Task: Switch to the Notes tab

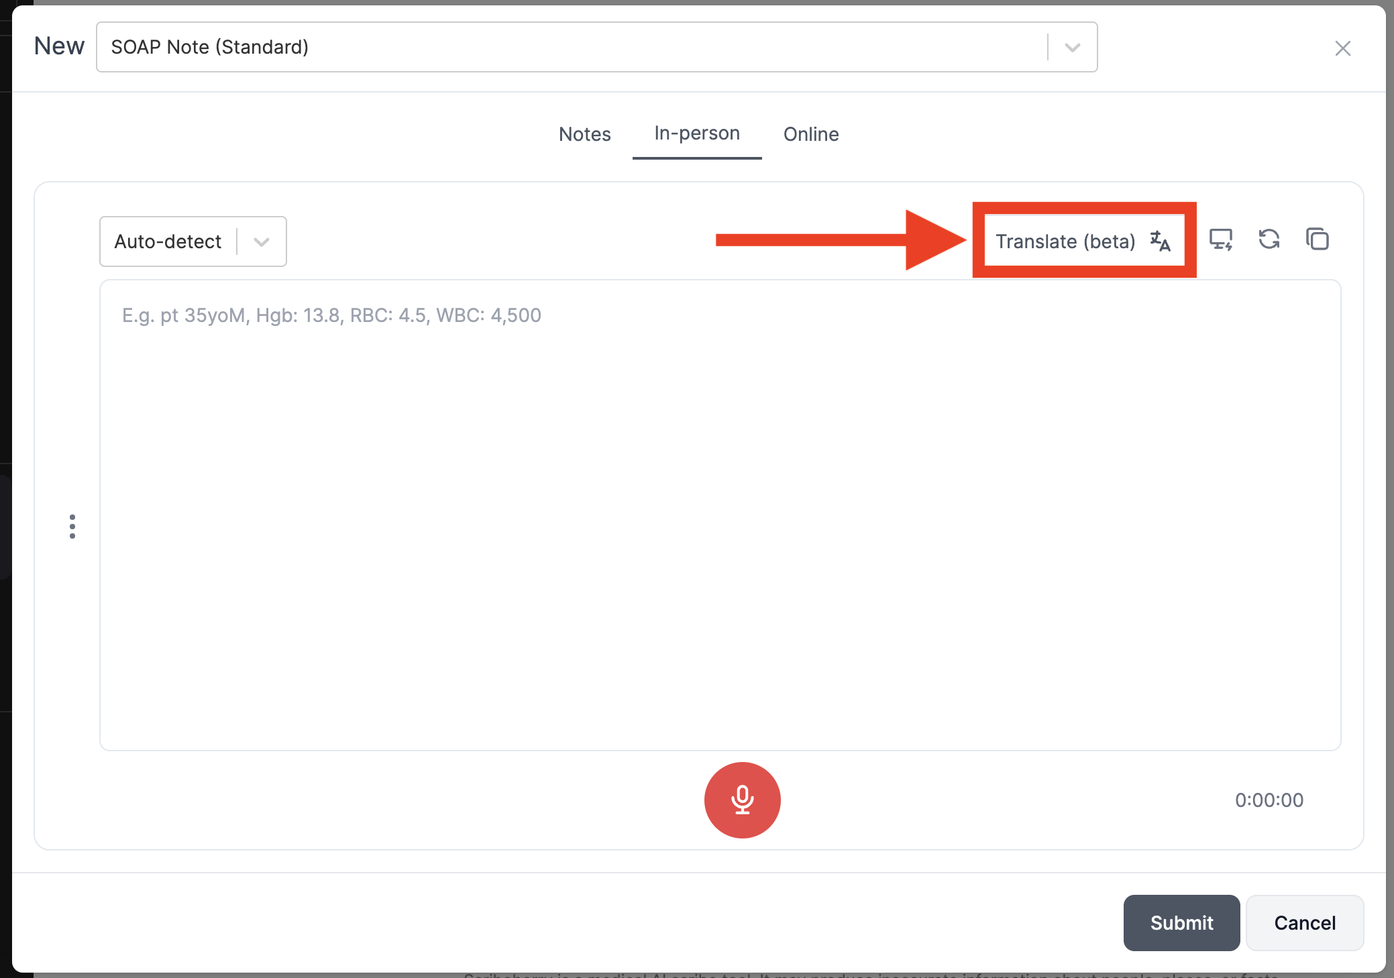Action: [584, 134]
